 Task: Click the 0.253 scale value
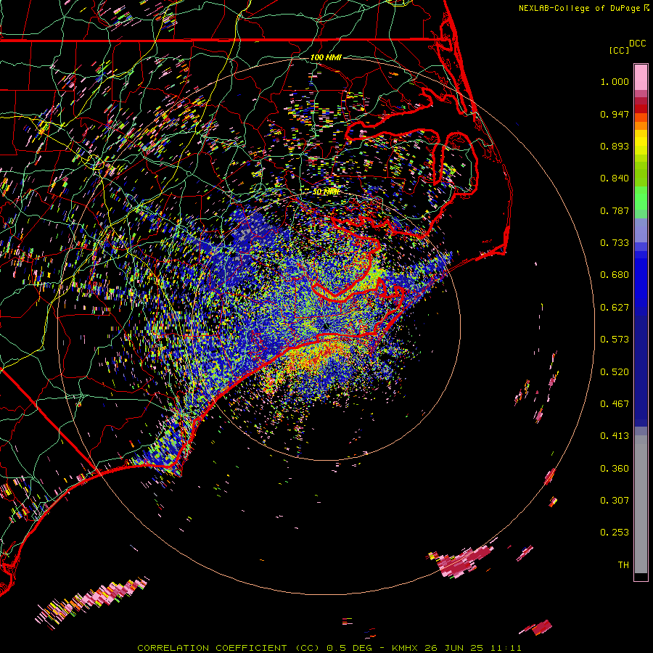coord(615,533)
